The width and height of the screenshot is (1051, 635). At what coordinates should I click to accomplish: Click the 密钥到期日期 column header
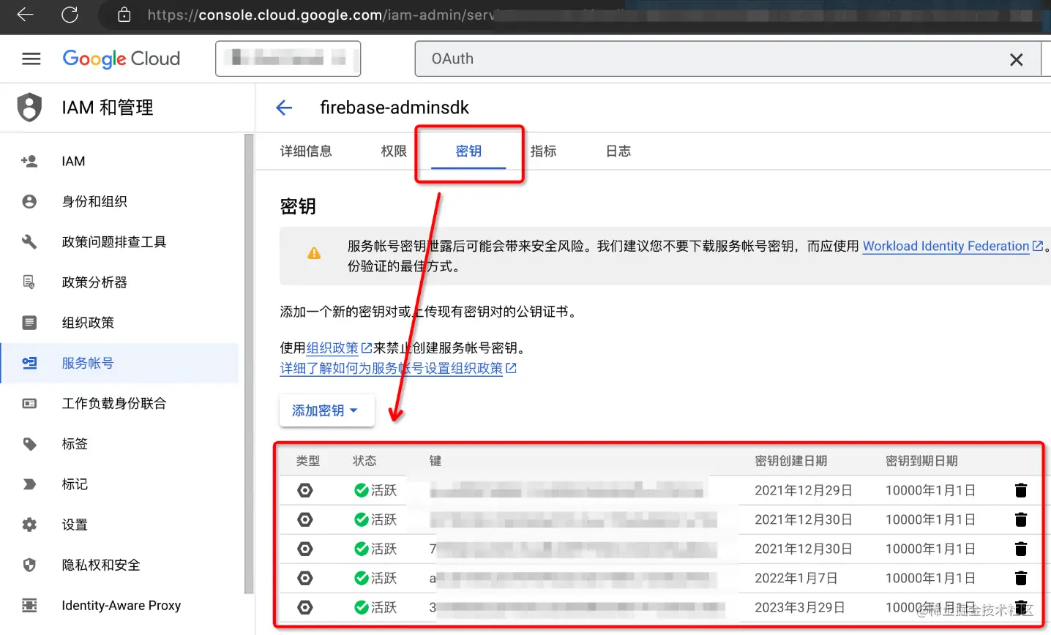pos(921,461)
